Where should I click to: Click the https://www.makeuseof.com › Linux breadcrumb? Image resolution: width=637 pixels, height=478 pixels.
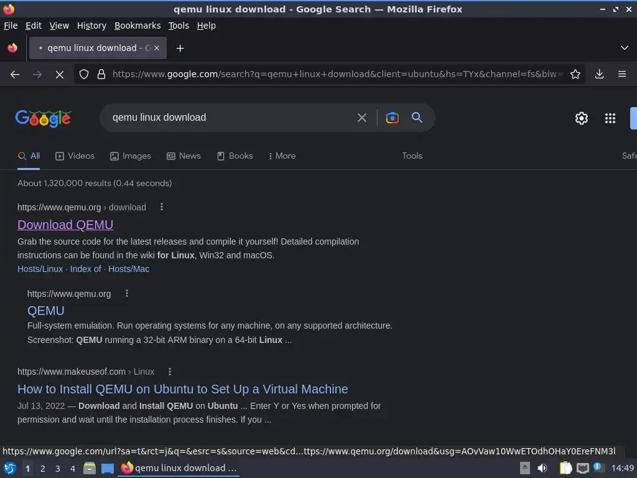click(x=86, y=372)
